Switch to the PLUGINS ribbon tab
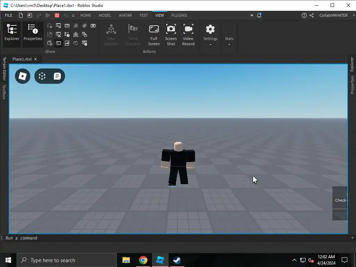This screenshot has height=267, width=356. (x=179, y=15)
